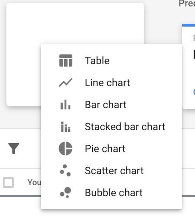Click the Scatter chart dots icon
This screenshot has height=220, width=195.
coord(65,170)
